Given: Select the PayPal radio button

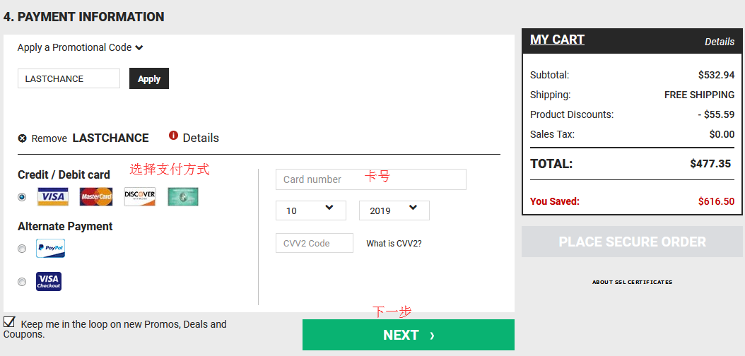Looking at the screenshot, I should click(x=22, y=249).
